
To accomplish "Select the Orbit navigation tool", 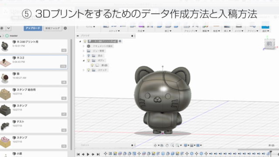I will click(x=155, y=145).
